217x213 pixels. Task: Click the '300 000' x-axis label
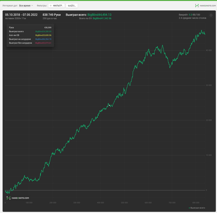coord(77,203)
